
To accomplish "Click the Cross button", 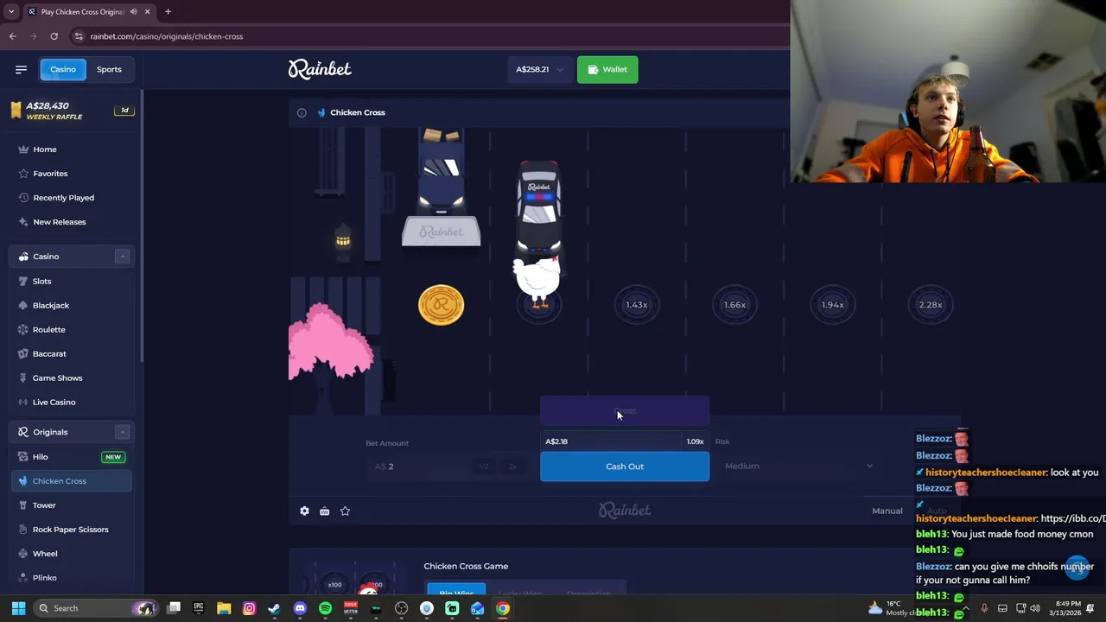I will tap(625, 411).
